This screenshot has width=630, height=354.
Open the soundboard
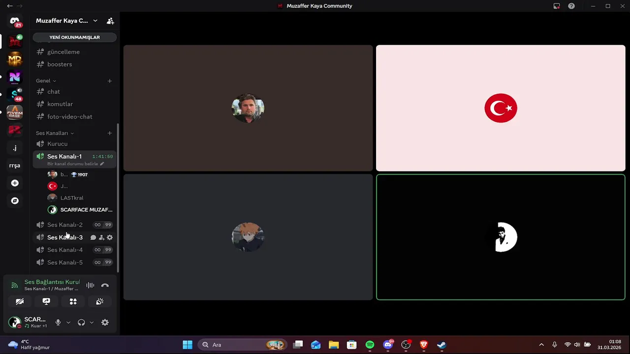100,301
